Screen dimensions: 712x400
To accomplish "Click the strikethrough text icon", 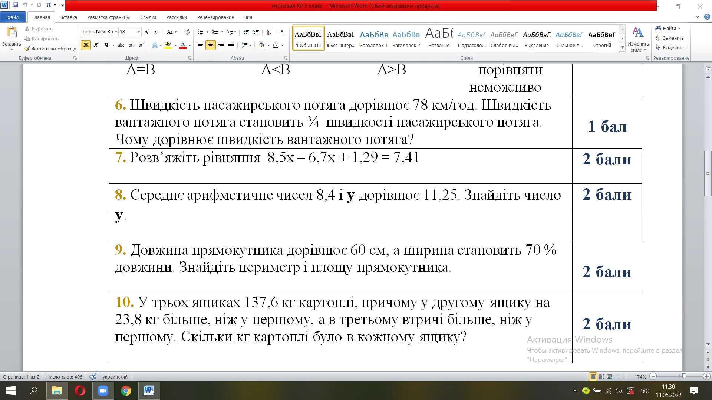I will pyautogui.click(x=121, y=45).
